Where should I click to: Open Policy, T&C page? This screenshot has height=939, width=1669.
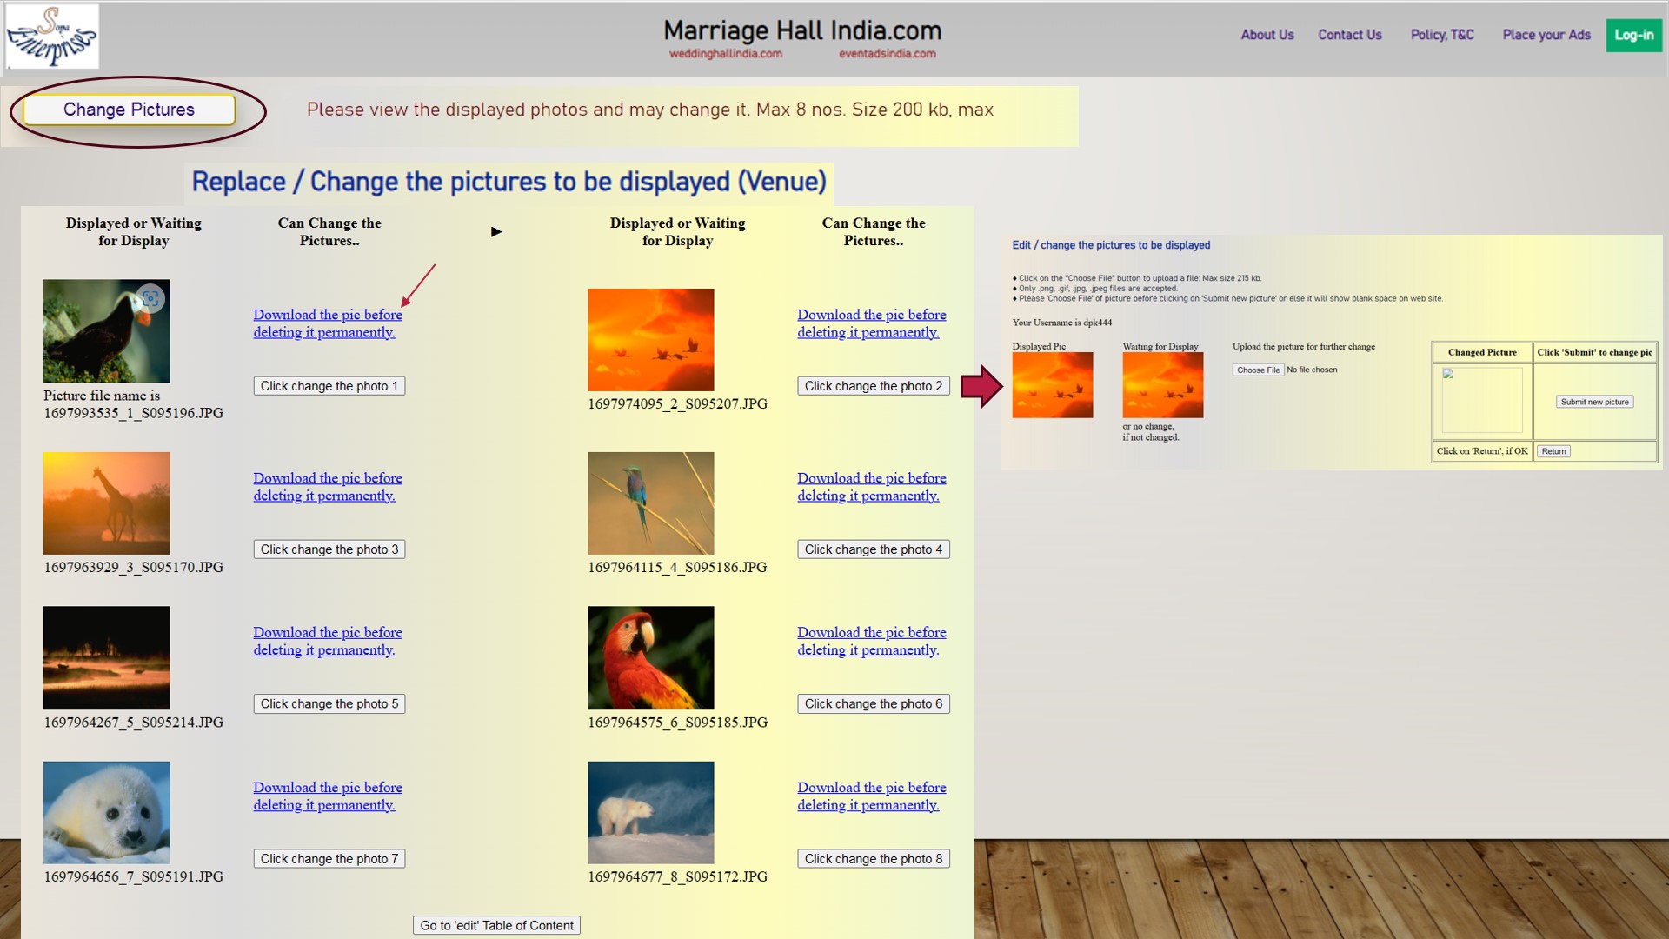click(x=1442, y=35)
